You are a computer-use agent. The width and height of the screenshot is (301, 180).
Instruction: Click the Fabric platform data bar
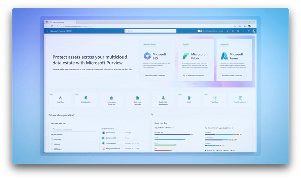click(164, 145)
